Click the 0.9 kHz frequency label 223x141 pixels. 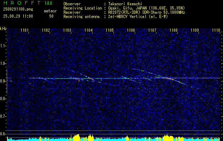[x=3, y=81]
